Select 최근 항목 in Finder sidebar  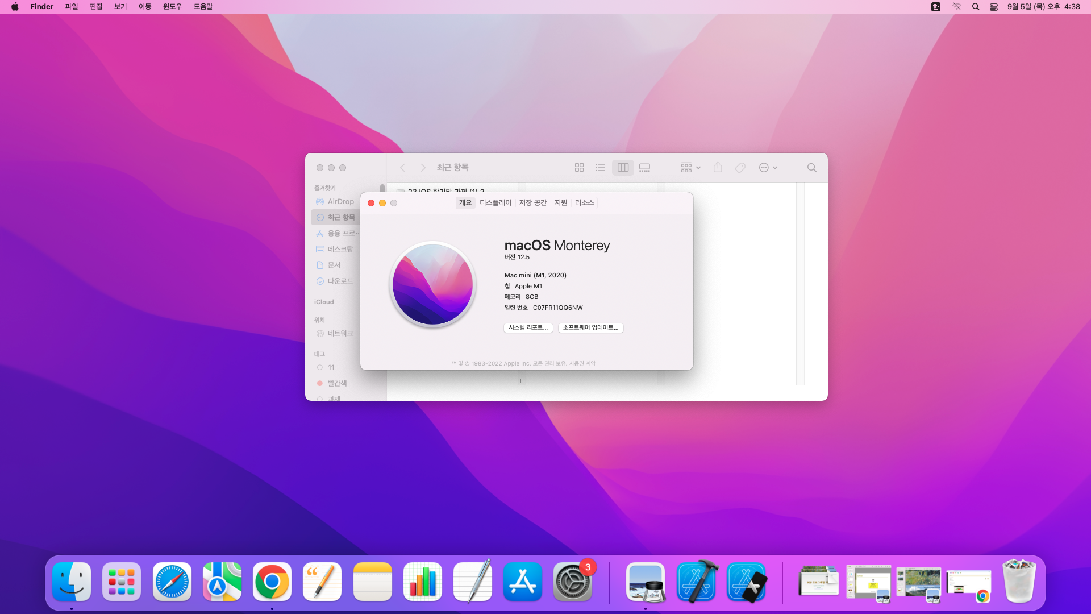335,218
